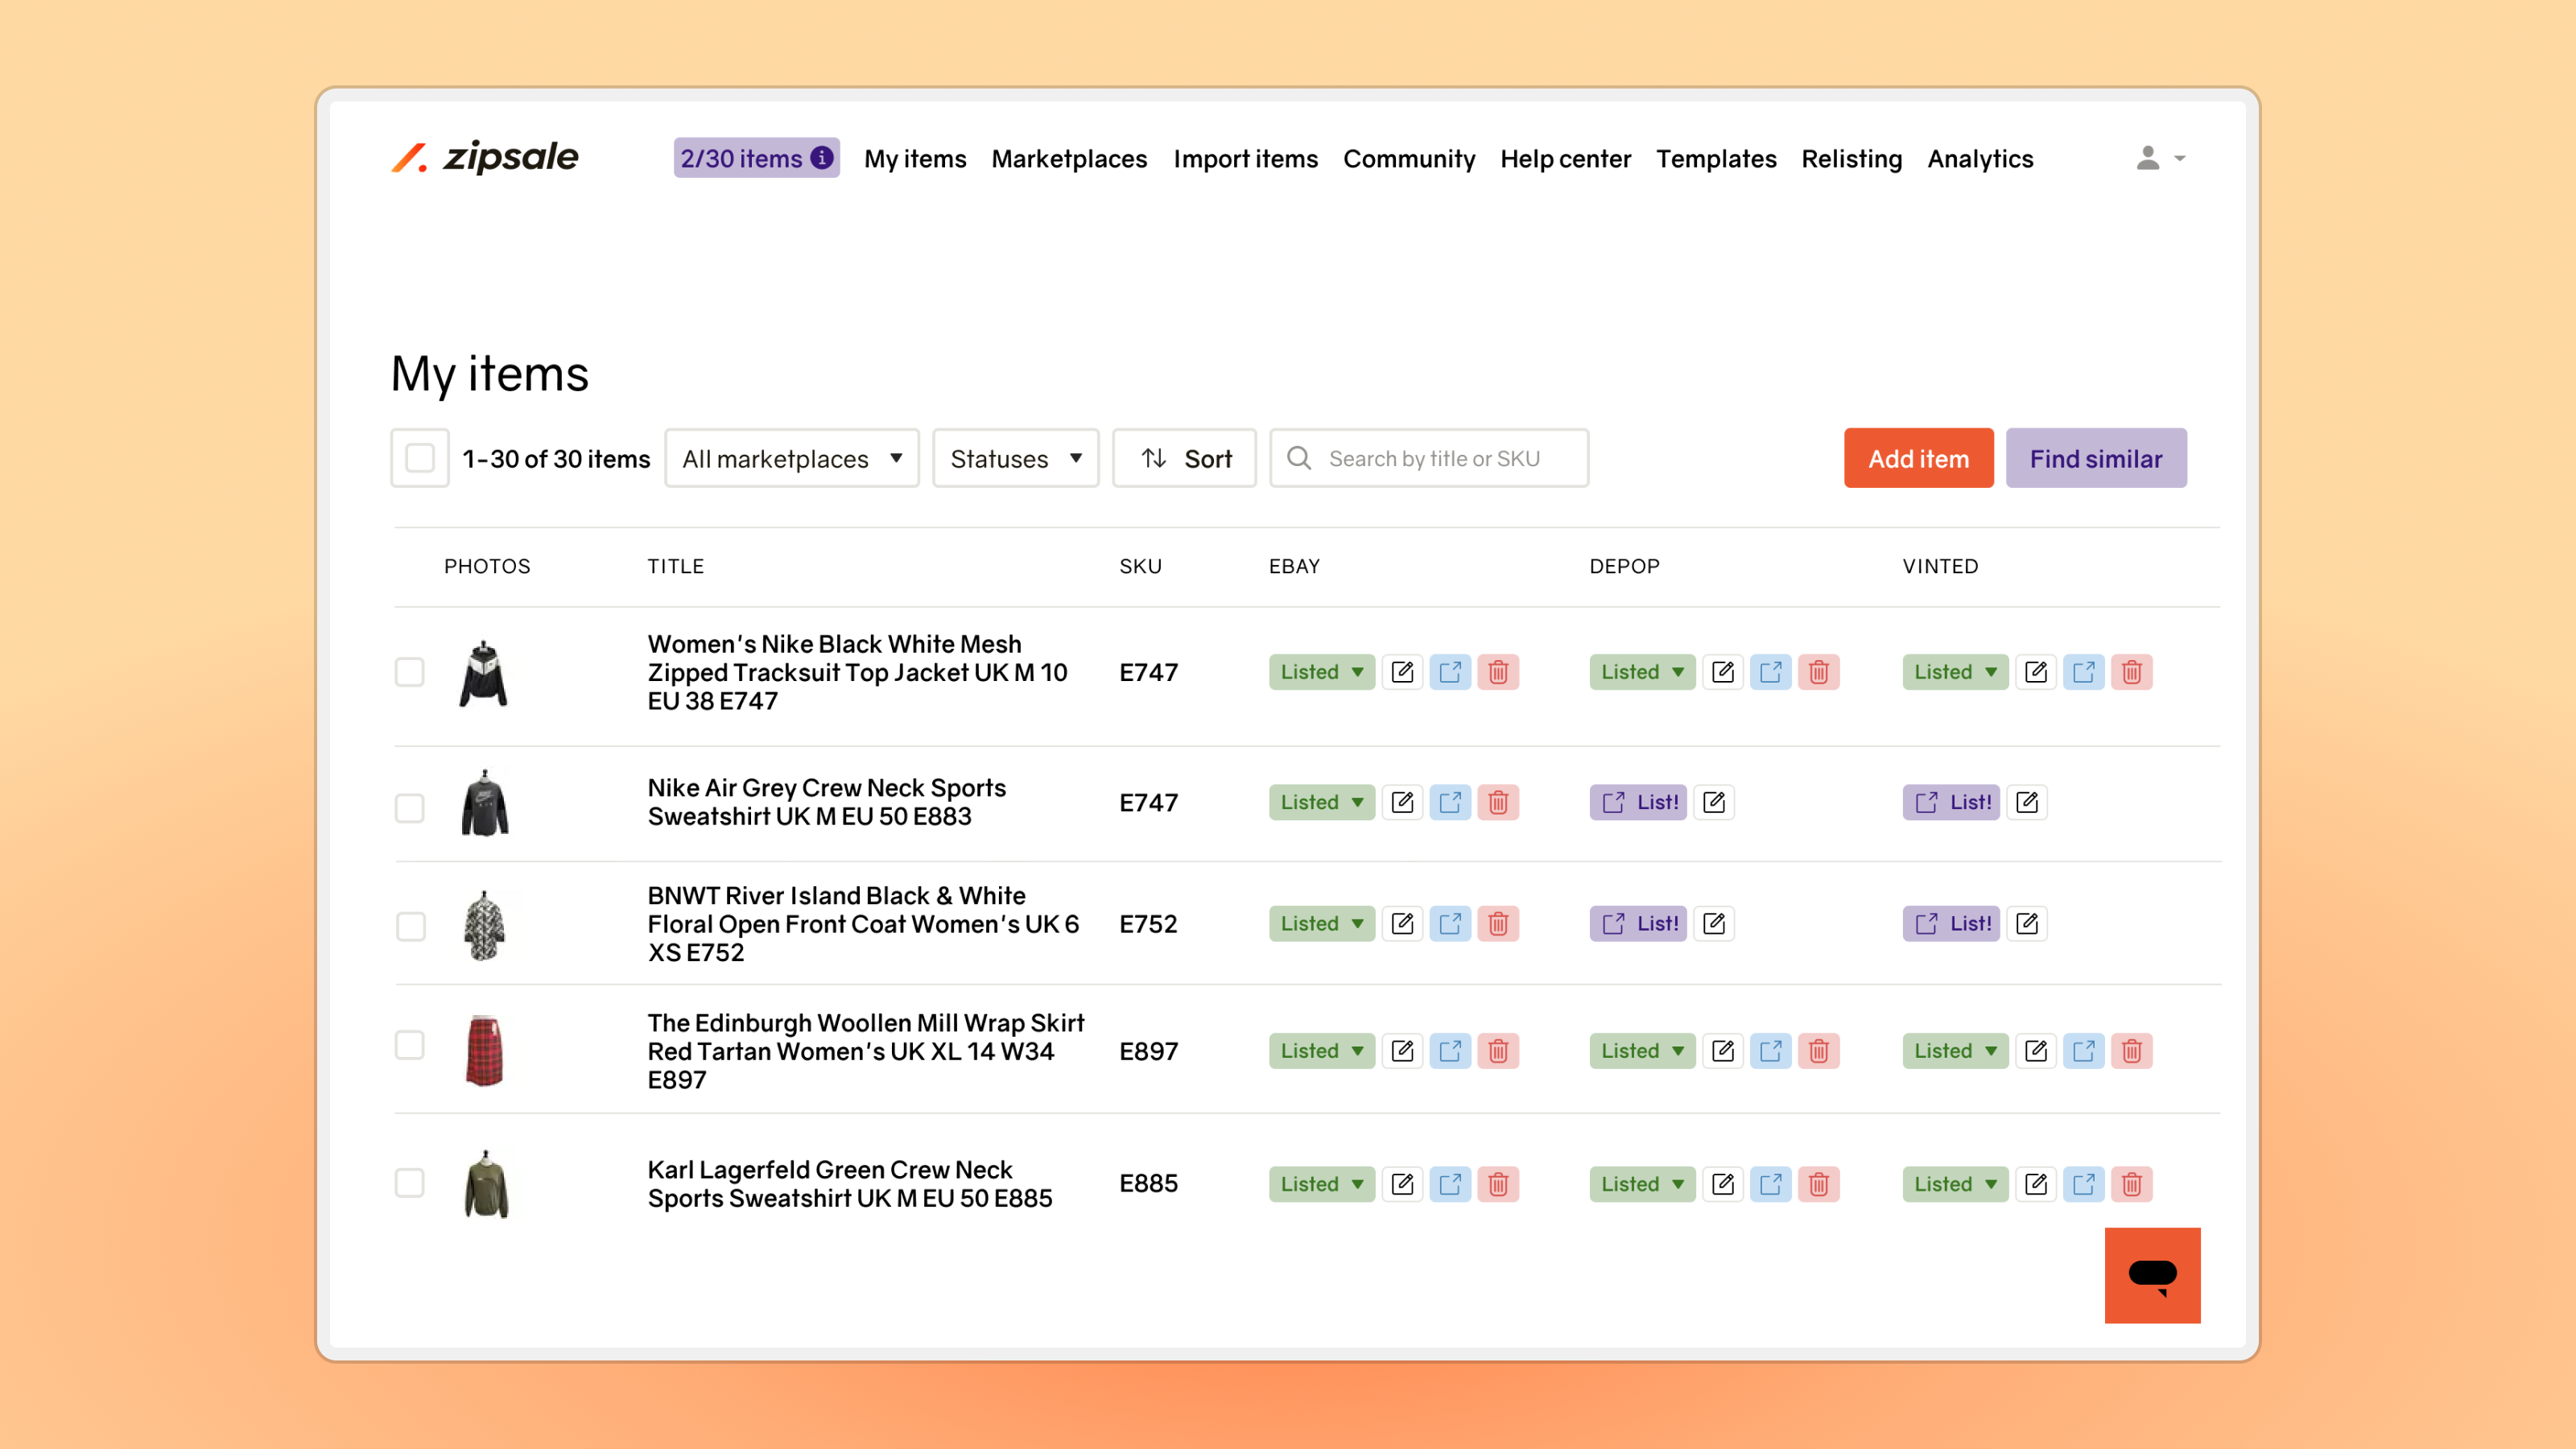Open the Analytics navigation item
Screen dimensions: 2576x1449
[1980, 158]
